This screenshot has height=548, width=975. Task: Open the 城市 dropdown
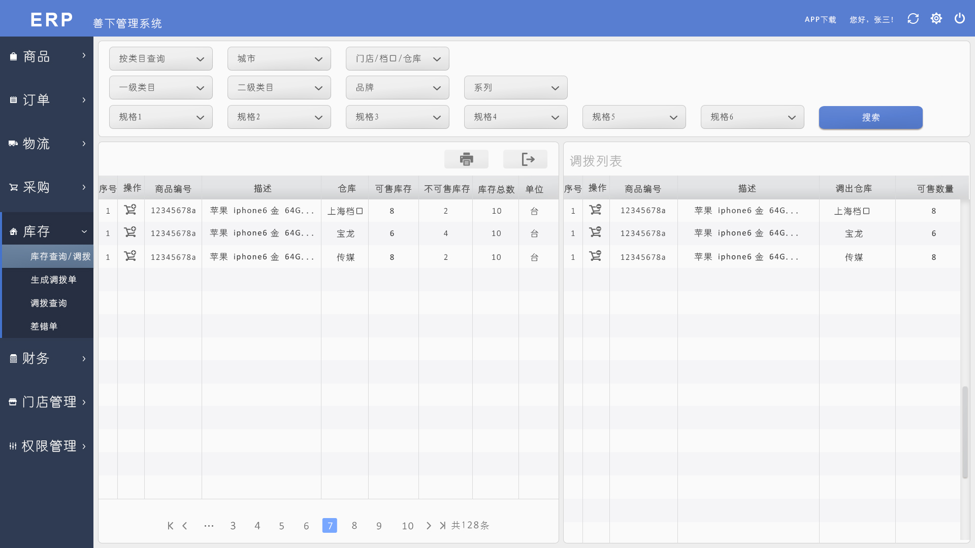[x=279, y=58]
